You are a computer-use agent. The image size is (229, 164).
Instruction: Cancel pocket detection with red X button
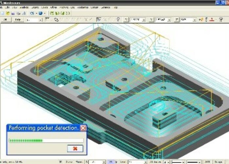pyautogui.click(x=75, y=149)
